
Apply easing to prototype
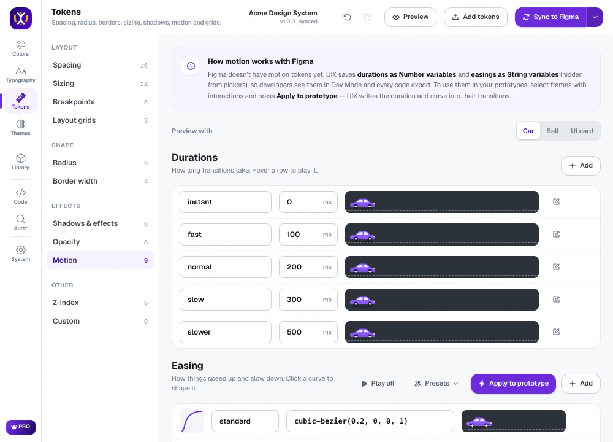pyautogui.click(x=513, y=384)
